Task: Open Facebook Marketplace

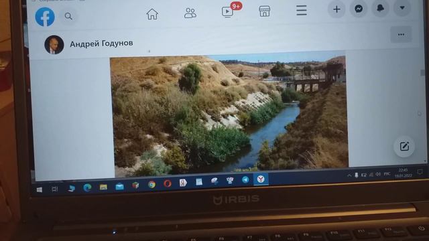Action: pos(264,11)
